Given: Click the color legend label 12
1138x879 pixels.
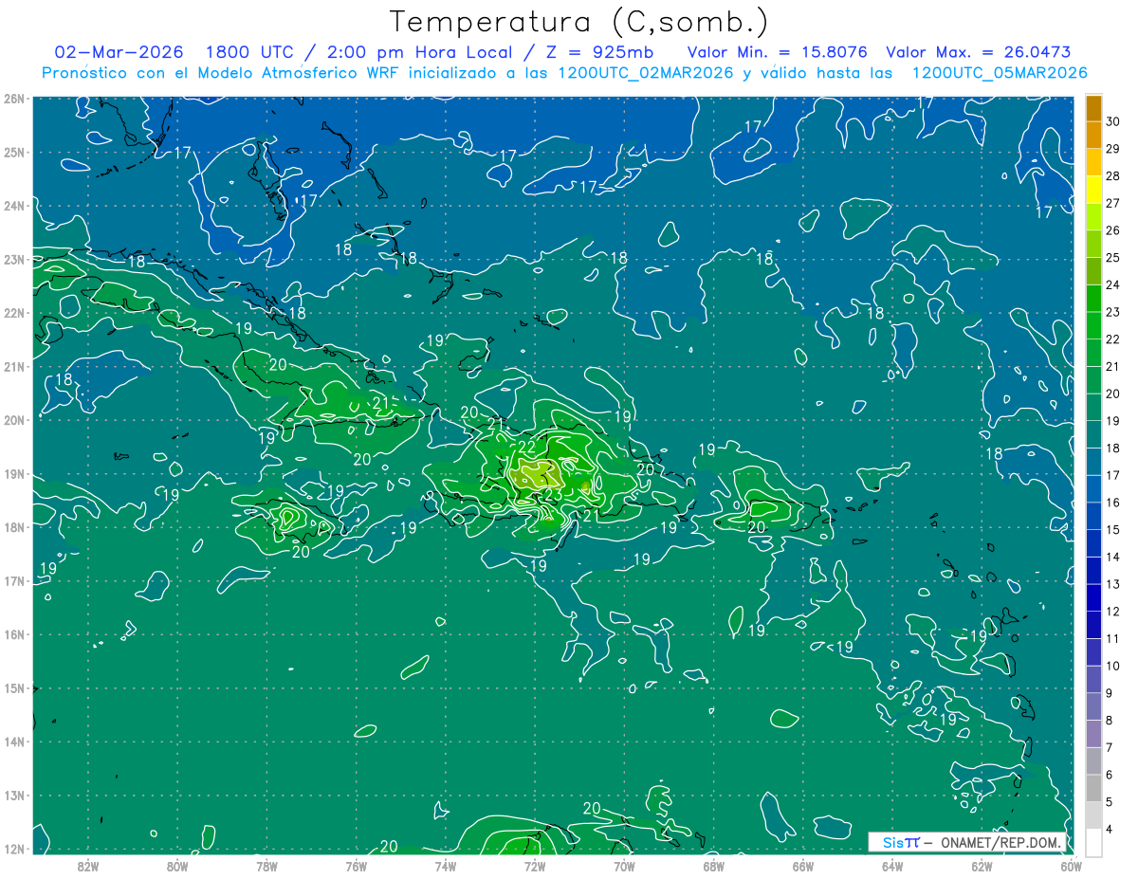Looking at the screenshot, I should click(x=1113, y=611).
